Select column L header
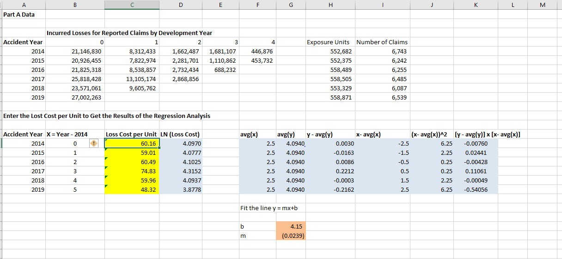The height and width of the screenshot is (259, 562). (512, 5)
